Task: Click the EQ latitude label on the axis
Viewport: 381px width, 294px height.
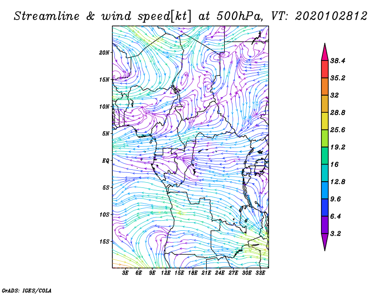Action: coord(107,160)
